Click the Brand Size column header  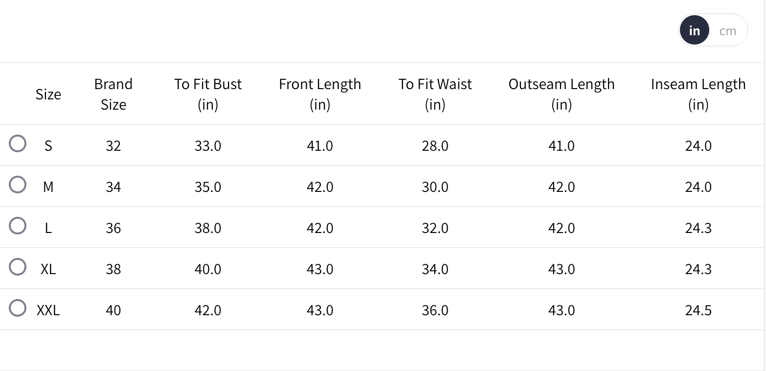(113, 94)
